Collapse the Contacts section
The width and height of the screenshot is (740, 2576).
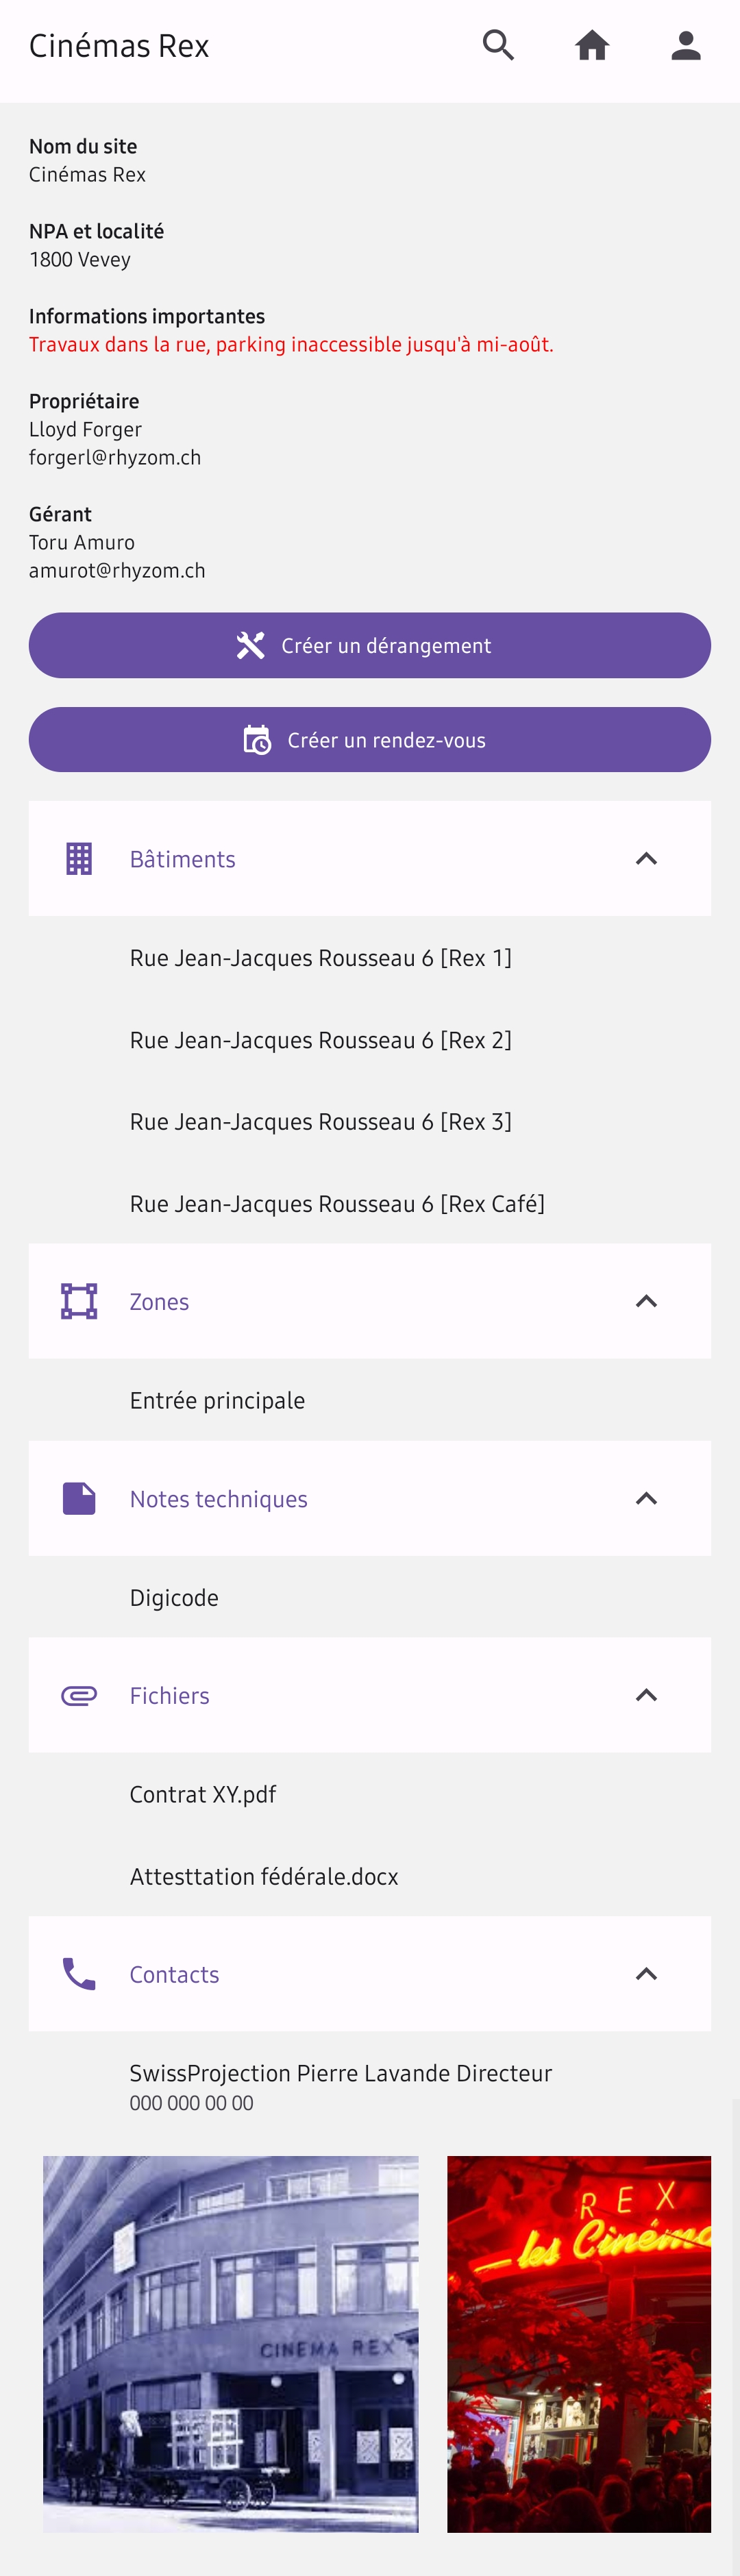pos(646,1973)
